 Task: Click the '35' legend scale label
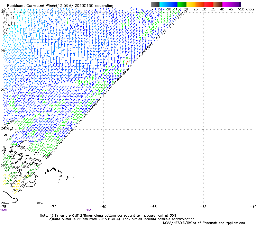click(x=213, y=9)
